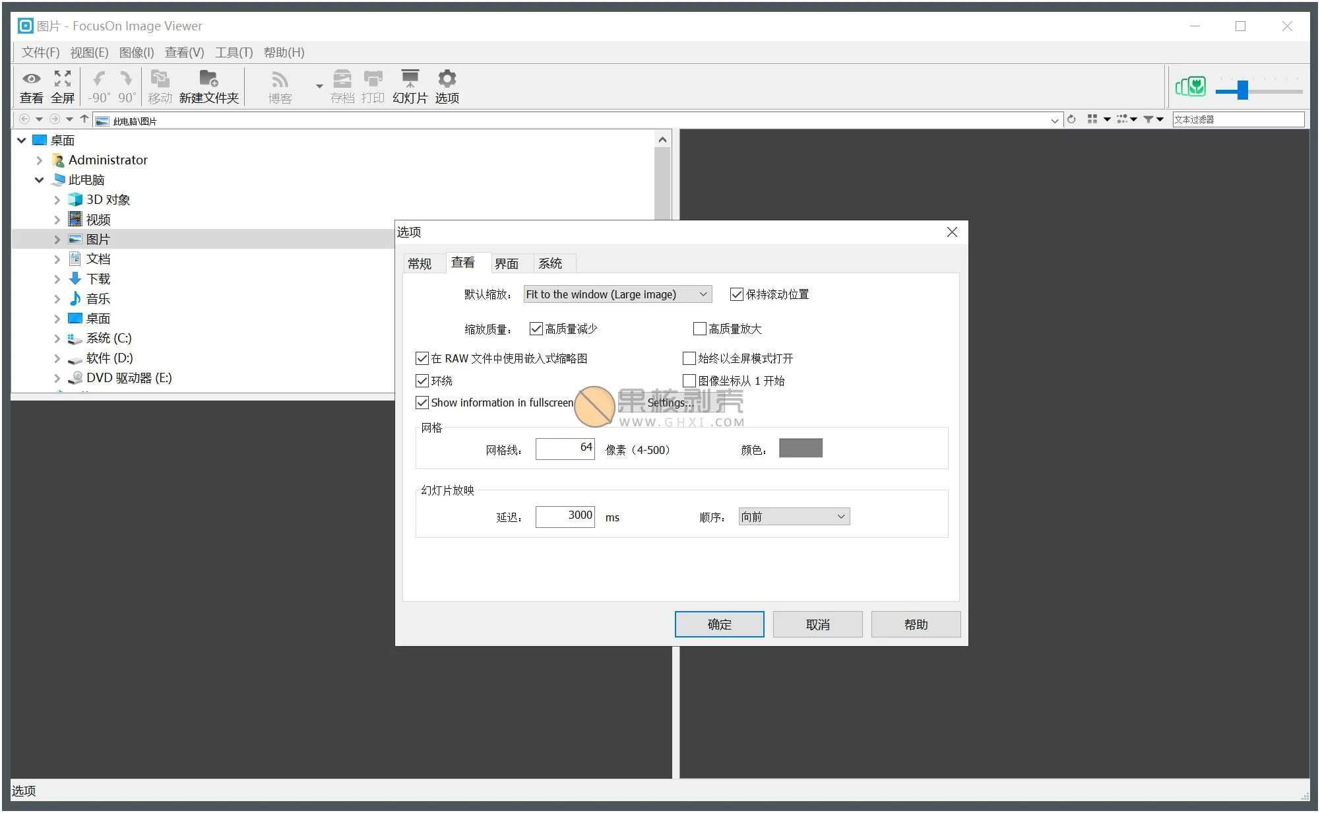This screenshot has width=1320, height=813.
Task: Enable 高质量放大 checkbox
Action: (700, 328)
